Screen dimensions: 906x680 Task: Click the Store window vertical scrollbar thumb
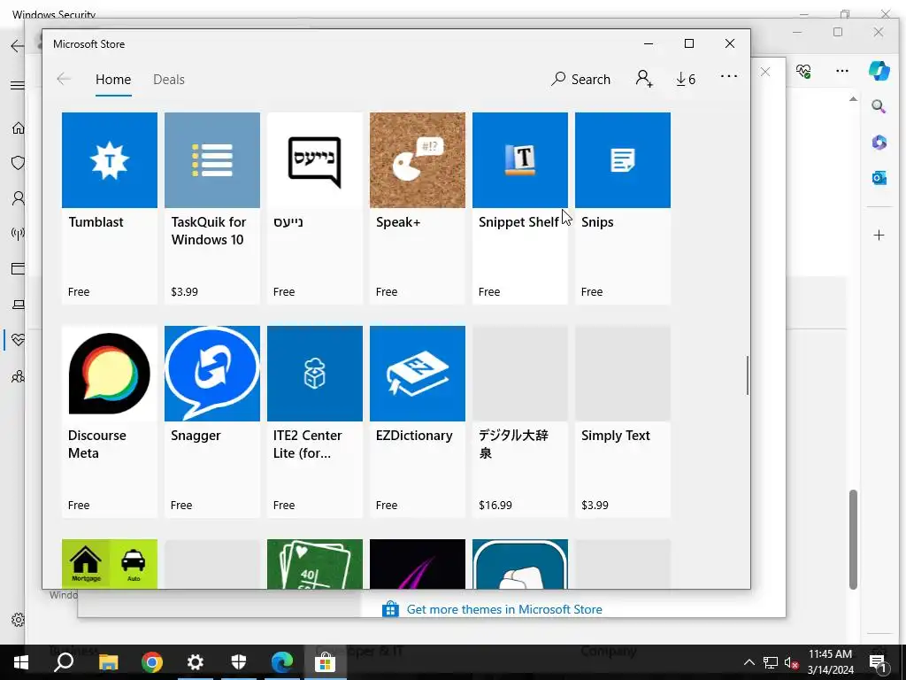[748, 375]
